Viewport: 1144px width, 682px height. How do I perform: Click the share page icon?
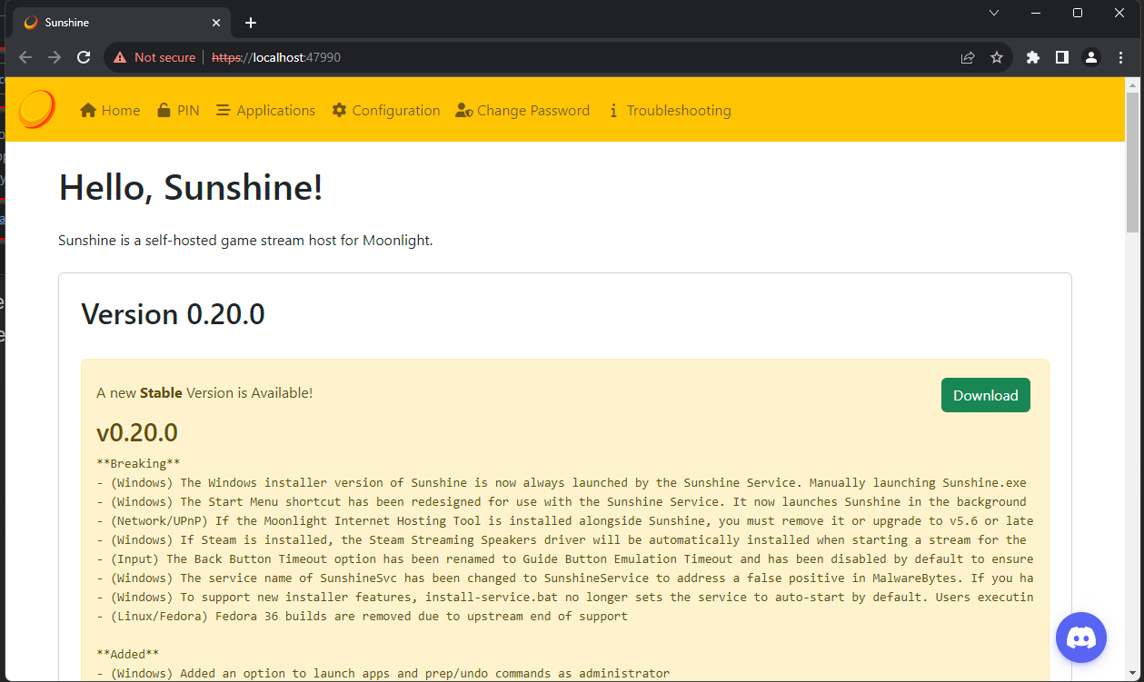point(968,57)
